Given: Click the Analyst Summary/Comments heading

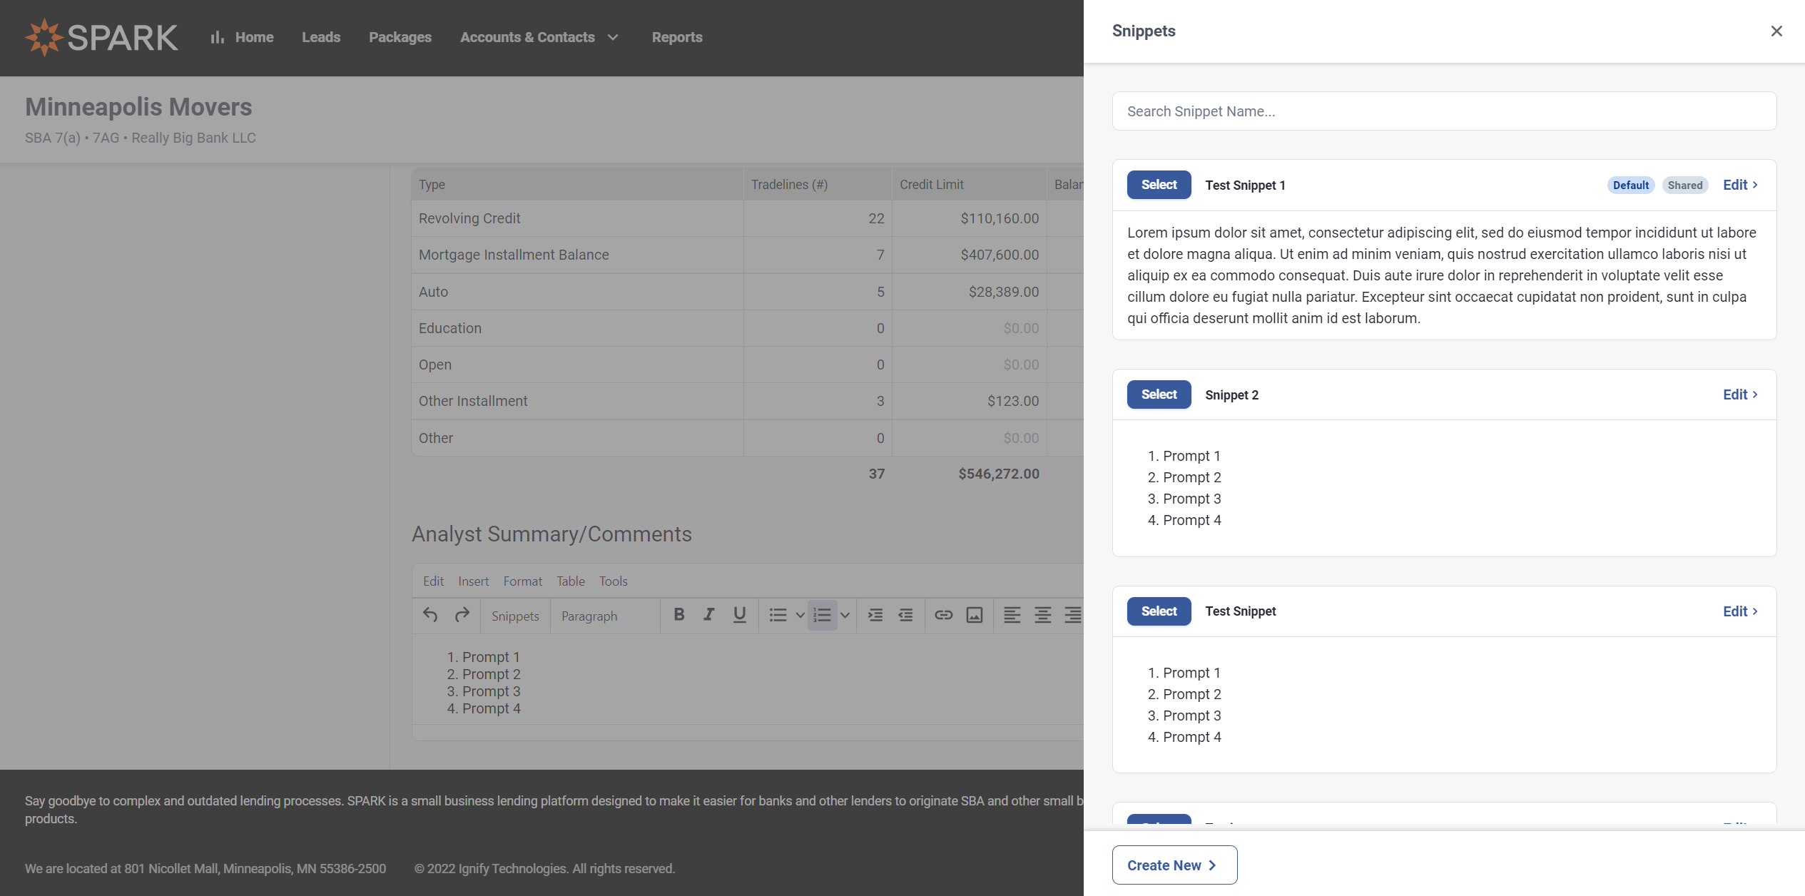Looking at the screenshot, I should [x=551, y=534].
